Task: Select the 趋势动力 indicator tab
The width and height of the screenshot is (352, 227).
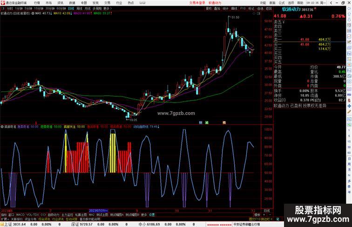Action: tap(54, 215)
